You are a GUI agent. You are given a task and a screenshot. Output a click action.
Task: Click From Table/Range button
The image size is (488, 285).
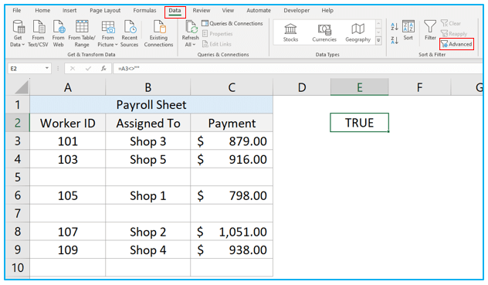(x=82, y=34)
